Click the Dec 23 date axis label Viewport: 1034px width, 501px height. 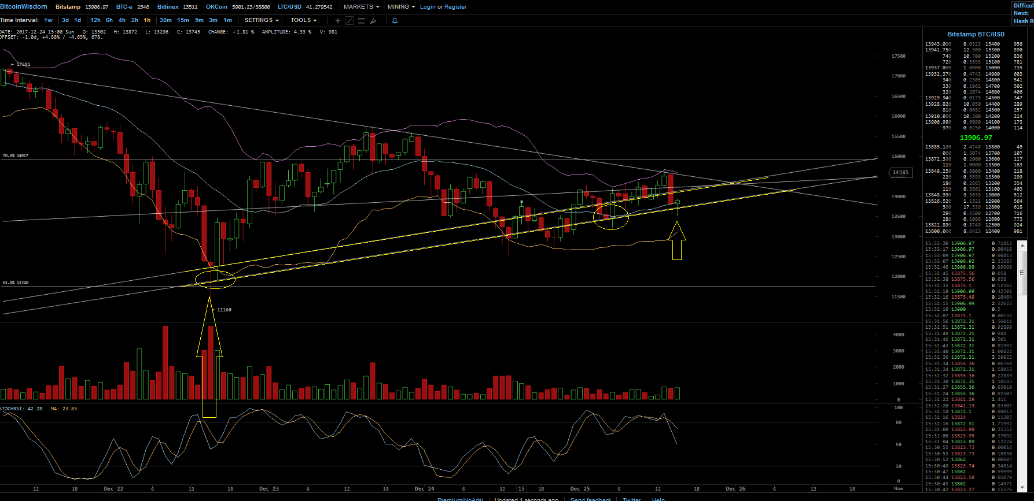pyautogui.click(x=269, y=489)
